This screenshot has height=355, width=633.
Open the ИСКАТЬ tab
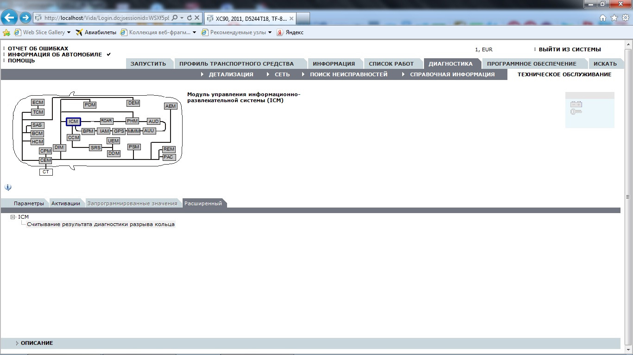tap(605, 64)
